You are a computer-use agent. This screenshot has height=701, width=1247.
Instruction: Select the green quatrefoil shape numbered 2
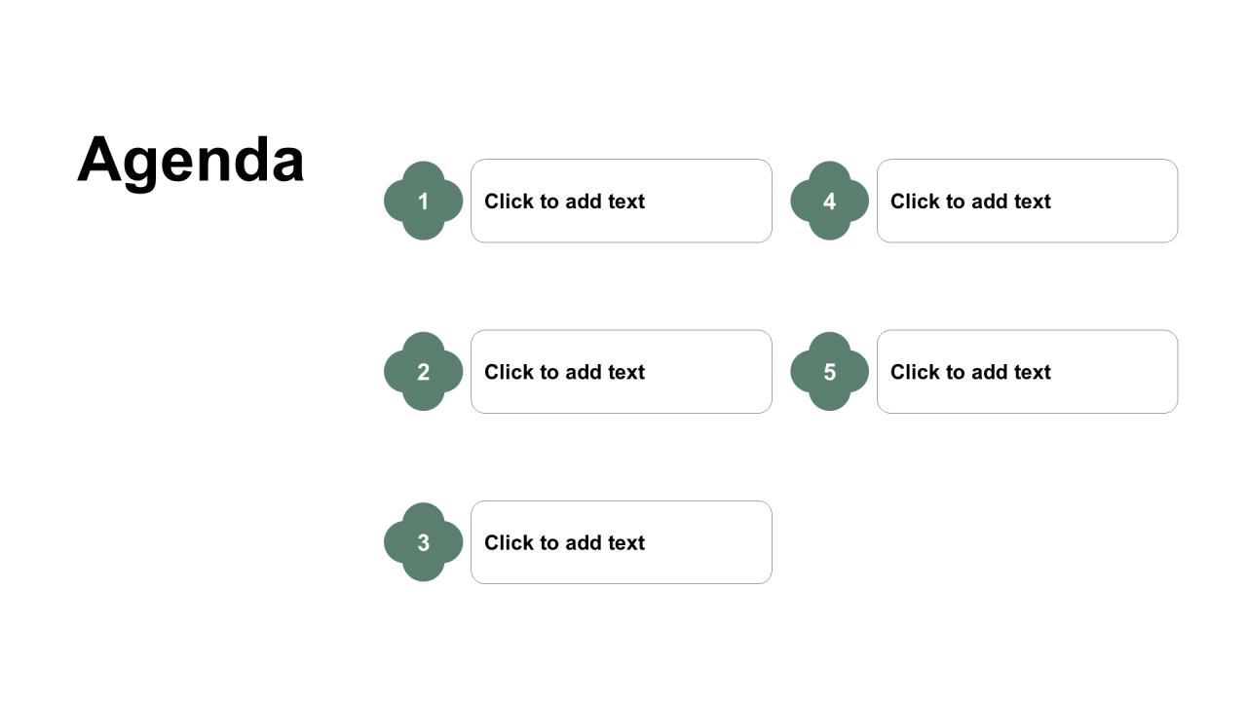point(423,372)
